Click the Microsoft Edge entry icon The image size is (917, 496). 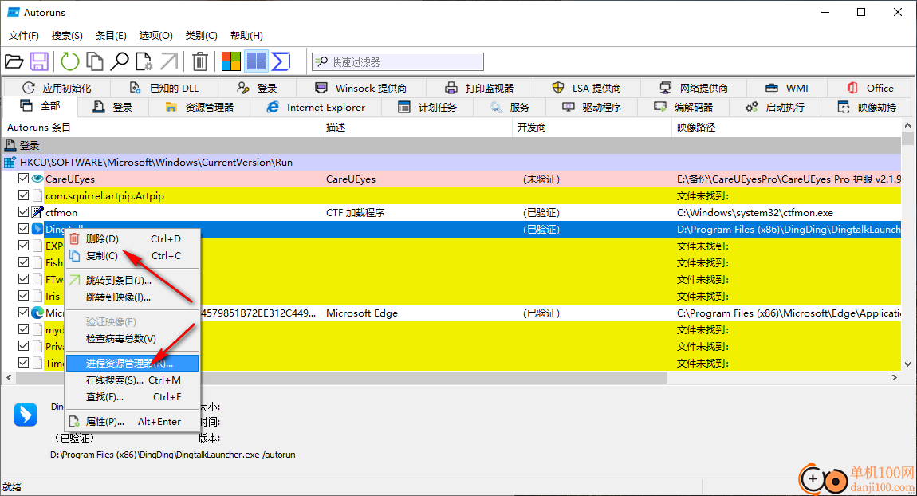tap(37, 313)
